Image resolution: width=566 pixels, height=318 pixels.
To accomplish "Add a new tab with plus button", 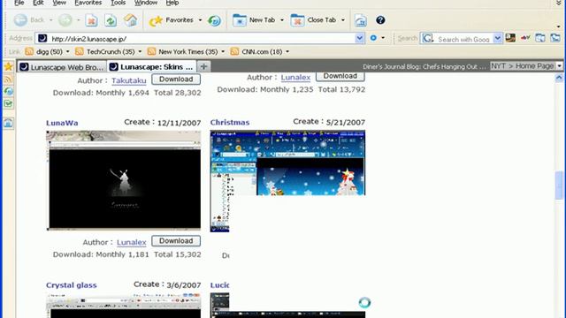I will (204, 66).
